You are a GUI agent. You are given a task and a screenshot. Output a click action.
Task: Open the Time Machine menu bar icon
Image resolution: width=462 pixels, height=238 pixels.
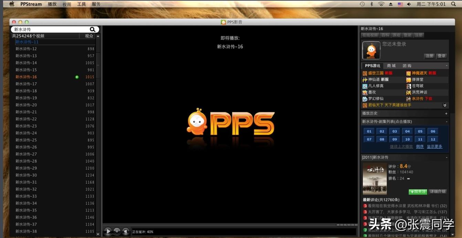coord(362,4)
